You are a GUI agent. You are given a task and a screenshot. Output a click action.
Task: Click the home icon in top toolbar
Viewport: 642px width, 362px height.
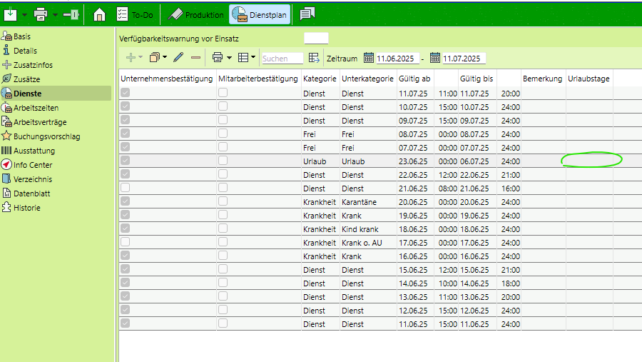pyautogui.click(x=100, y=14)
